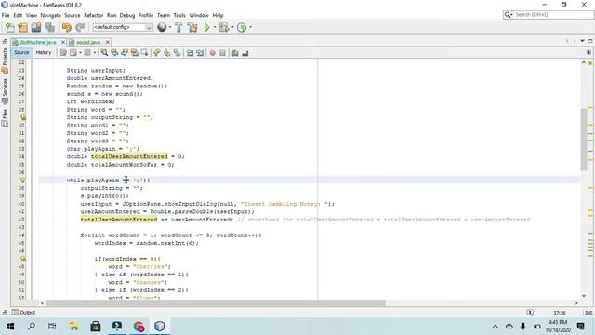Click the Shift Line Left icon

[190, 53]
